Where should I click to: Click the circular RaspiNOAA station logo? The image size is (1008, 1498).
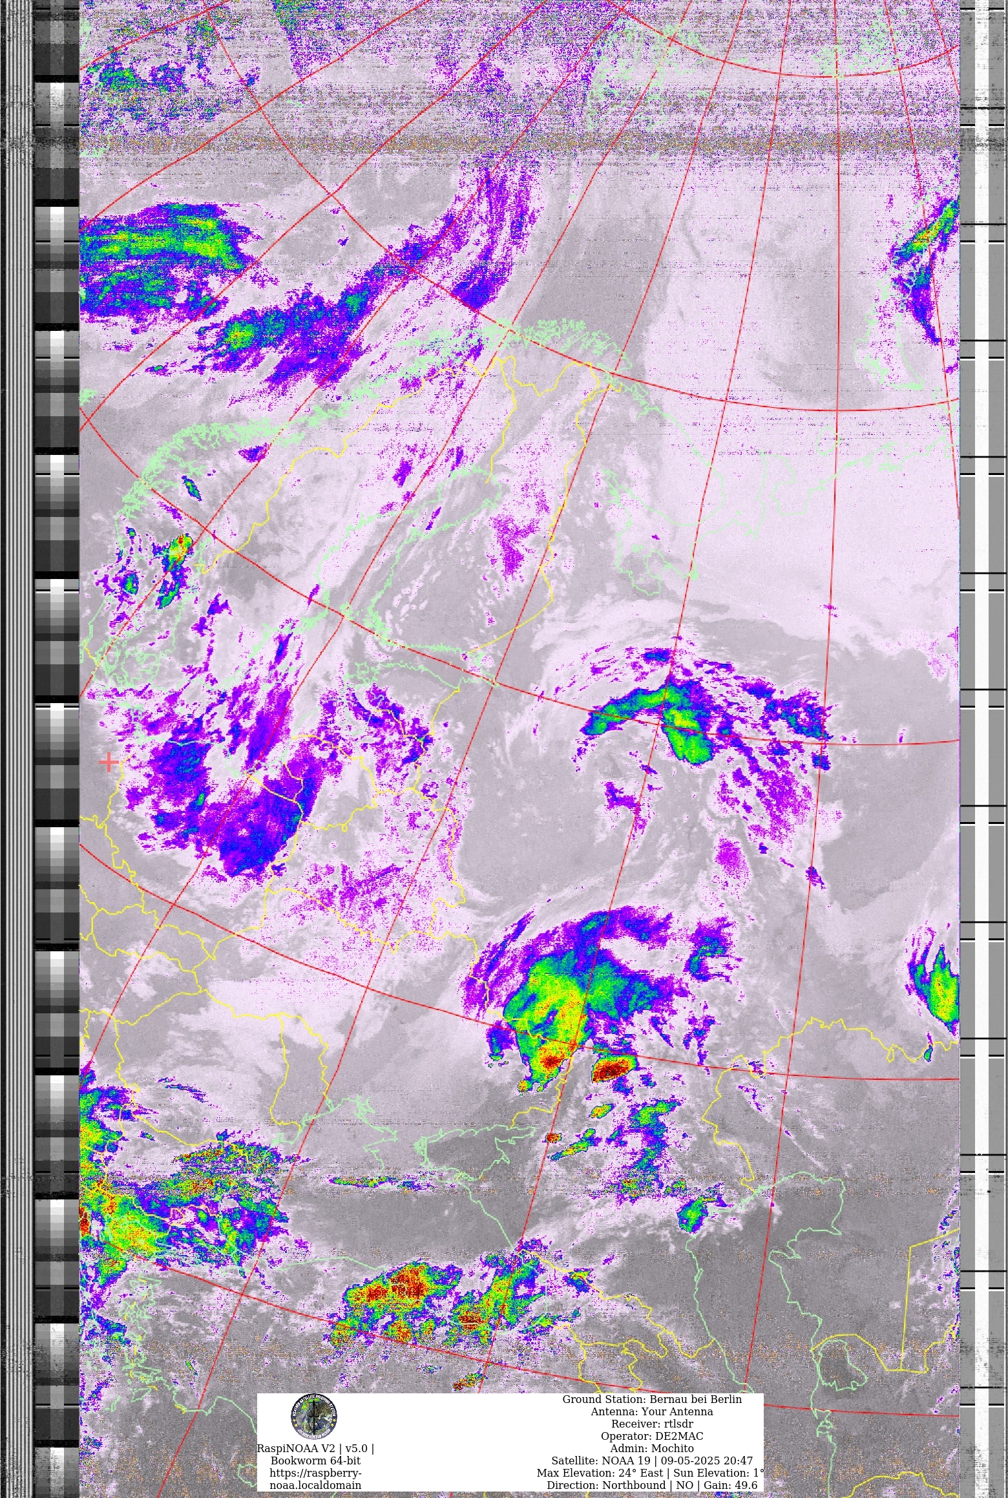[x=313, y=1417]
